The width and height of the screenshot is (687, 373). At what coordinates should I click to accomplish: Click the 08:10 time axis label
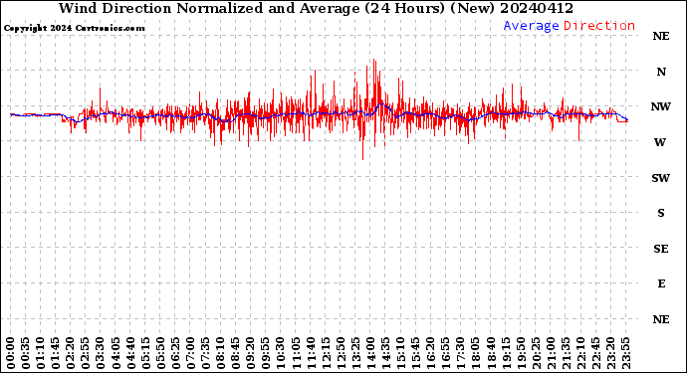click(x=220, y=353)
